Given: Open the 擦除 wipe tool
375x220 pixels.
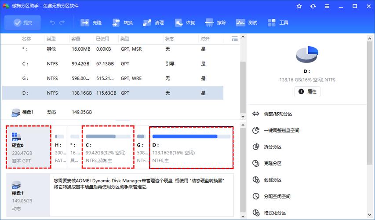Looking at the screenshot, I should 215,23.
